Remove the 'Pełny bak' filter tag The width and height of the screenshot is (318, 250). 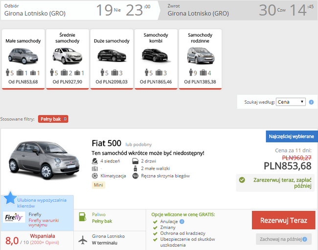click(x=65, y=119)
